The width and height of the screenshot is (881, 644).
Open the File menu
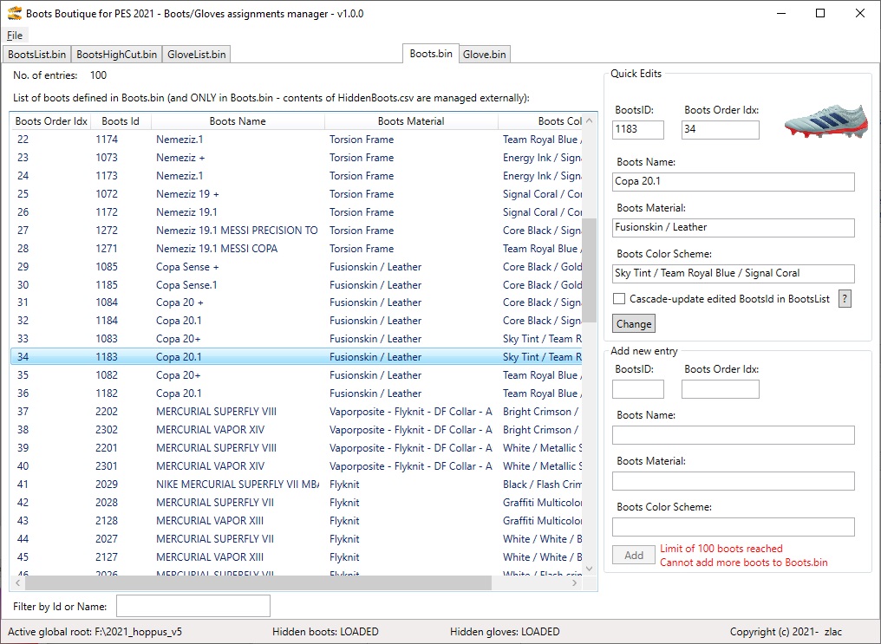pos(15,36)
